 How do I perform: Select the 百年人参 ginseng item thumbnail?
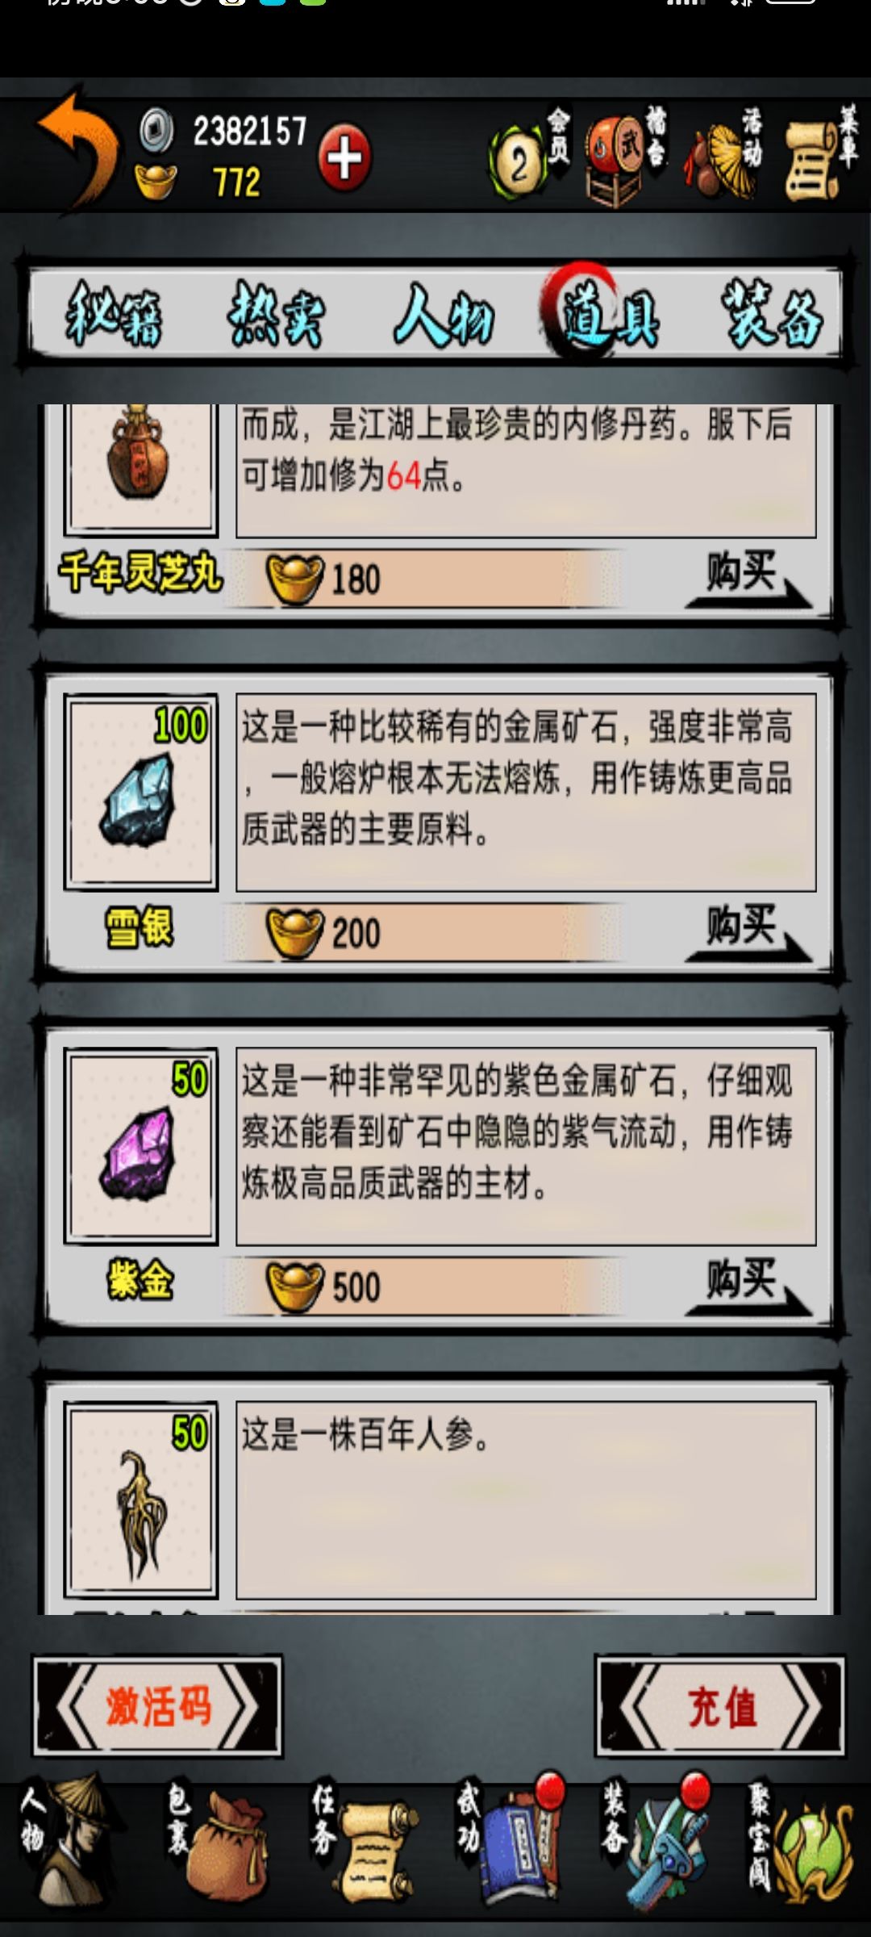pyautogui.click(x=141, y=1500)
